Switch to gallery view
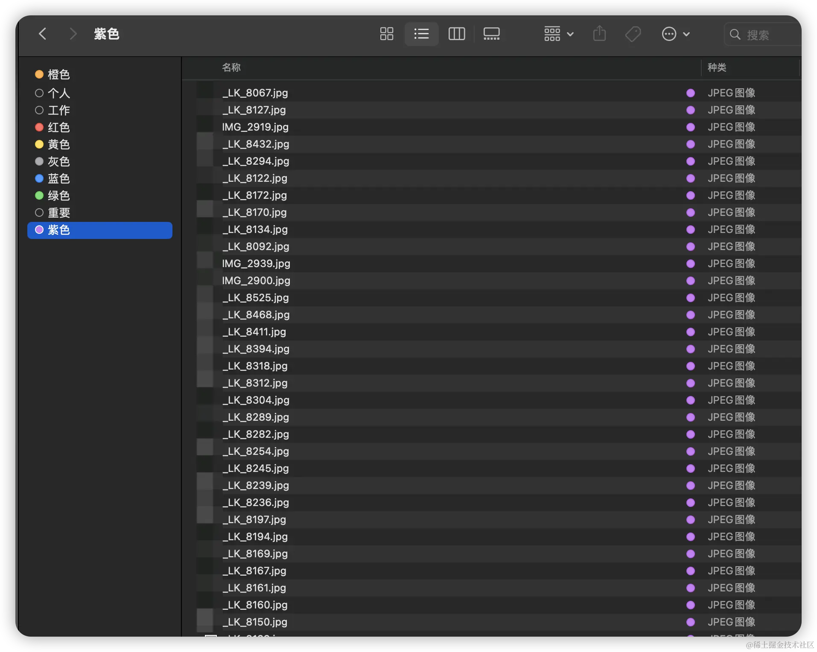817x652 pixels. [x=491, y=34]
